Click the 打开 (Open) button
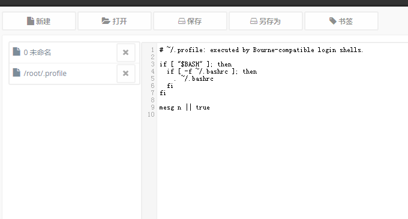408x219 pixels. click(115, 21)
